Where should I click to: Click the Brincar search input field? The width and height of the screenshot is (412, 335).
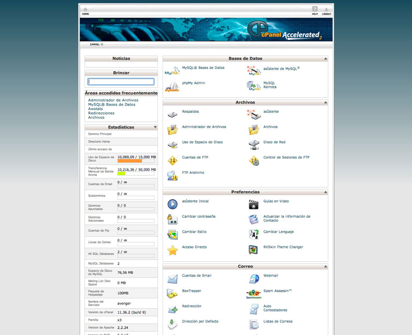(121, 82)
